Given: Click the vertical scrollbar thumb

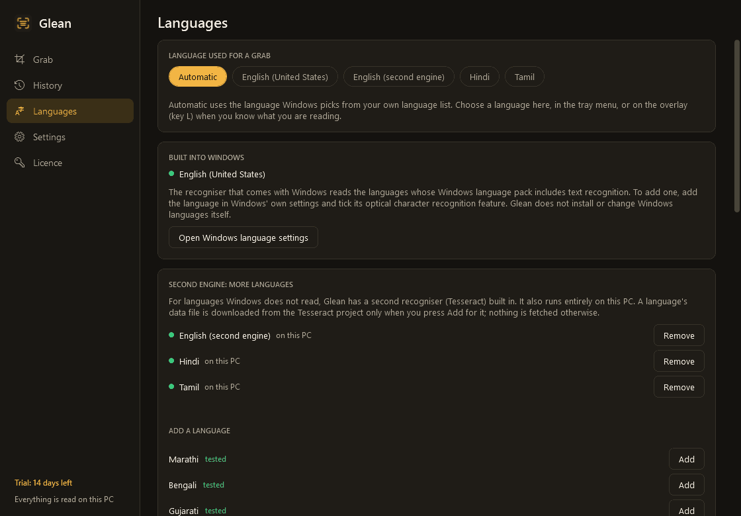Looking at the screenshot, I should (737, 126).
